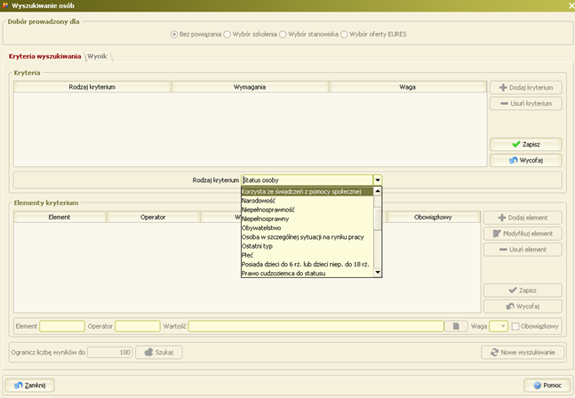The height and width of the screenshot is (398, 575).
Task: Click the Ogranicz liczbę wyników field
Action: point(109,353)
